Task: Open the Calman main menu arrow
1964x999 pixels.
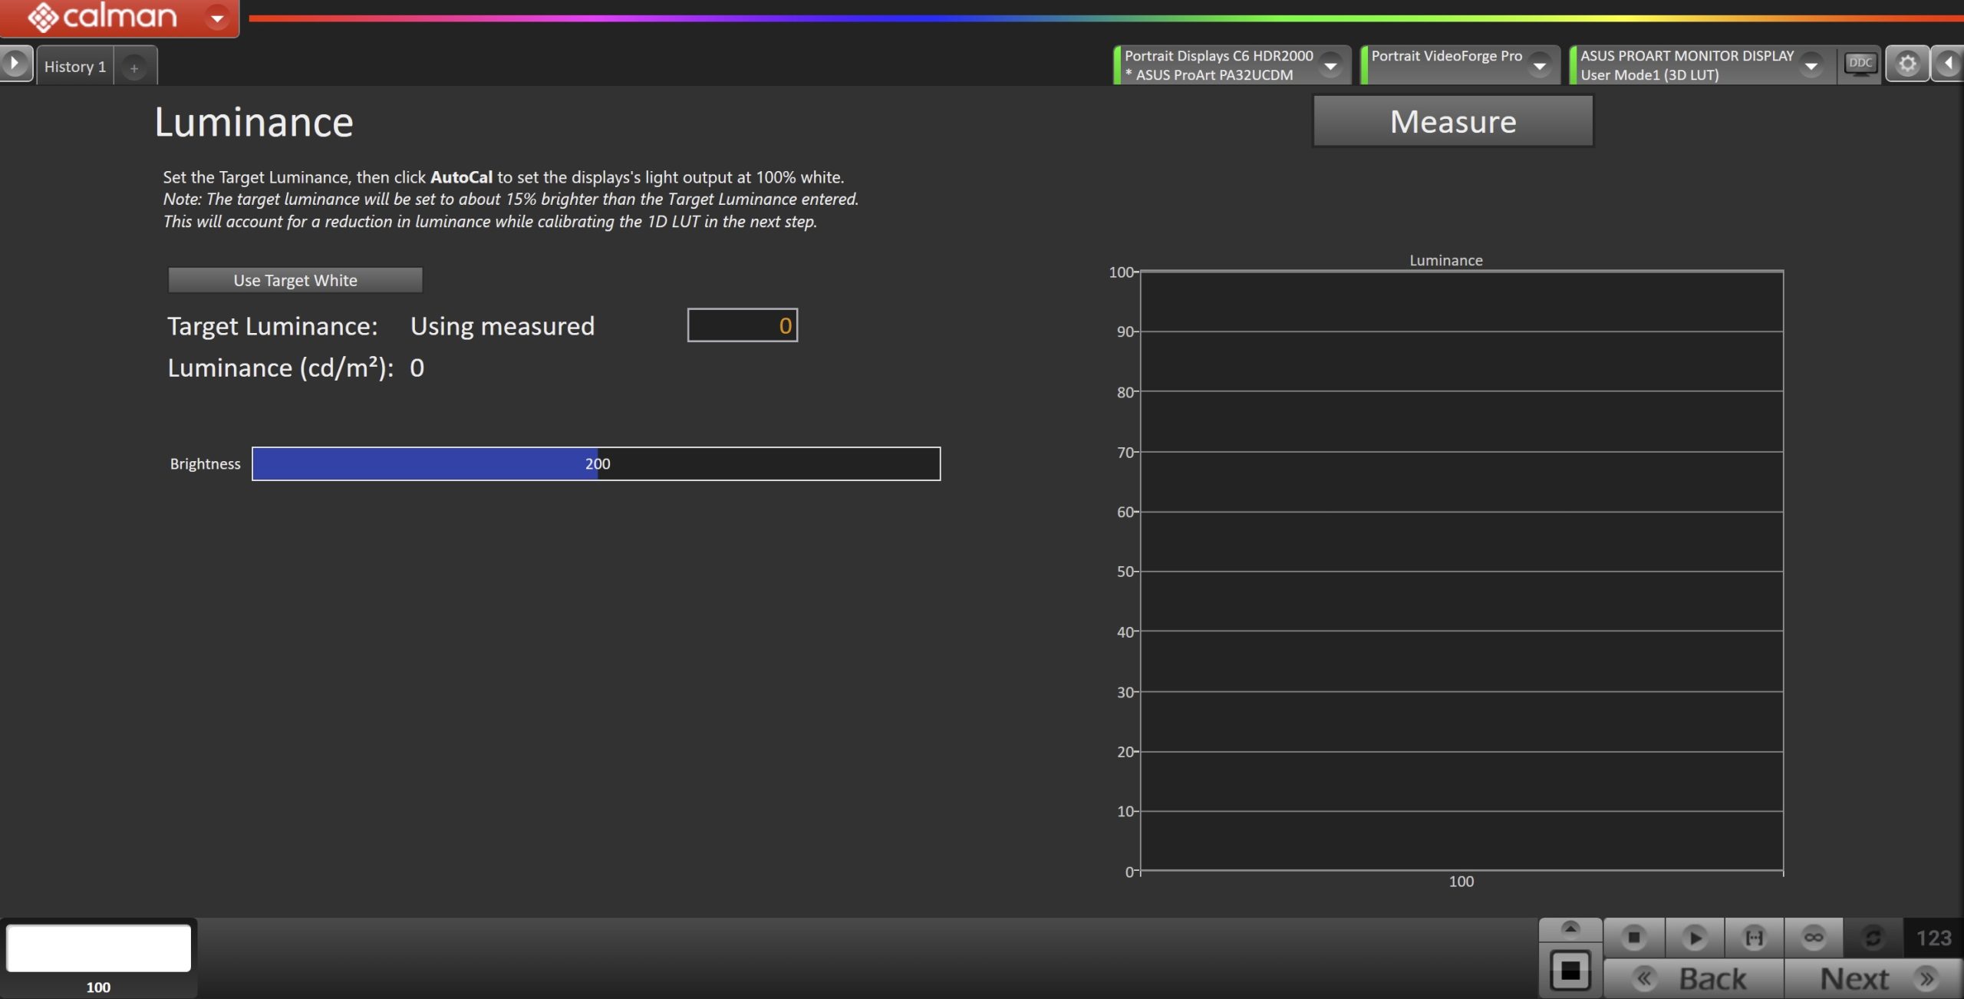Action: tap(217, 17)
